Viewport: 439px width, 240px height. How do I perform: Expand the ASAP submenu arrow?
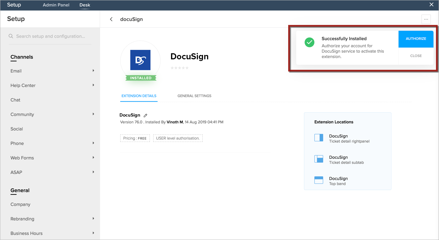point(93,172)
